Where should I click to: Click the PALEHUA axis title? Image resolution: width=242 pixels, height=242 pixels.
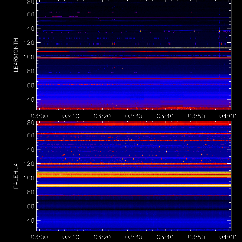[x=16, y=176]
